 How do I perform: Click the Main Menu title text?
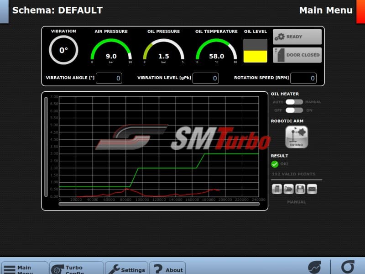[x=326, y=10]
